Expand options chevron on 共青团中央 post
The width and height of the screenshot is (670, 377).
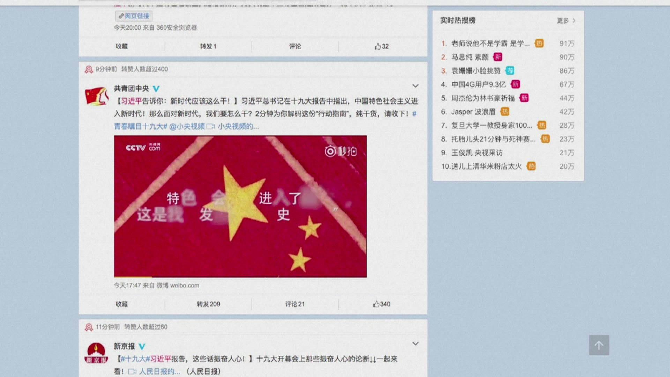[415, 86]
